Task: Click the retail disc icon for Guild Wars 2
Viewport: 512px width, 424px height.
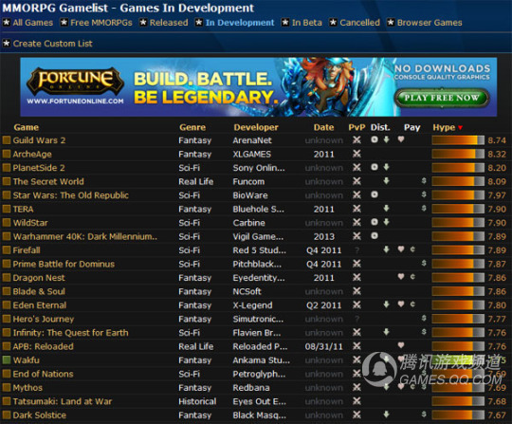Action: [375, 139]
